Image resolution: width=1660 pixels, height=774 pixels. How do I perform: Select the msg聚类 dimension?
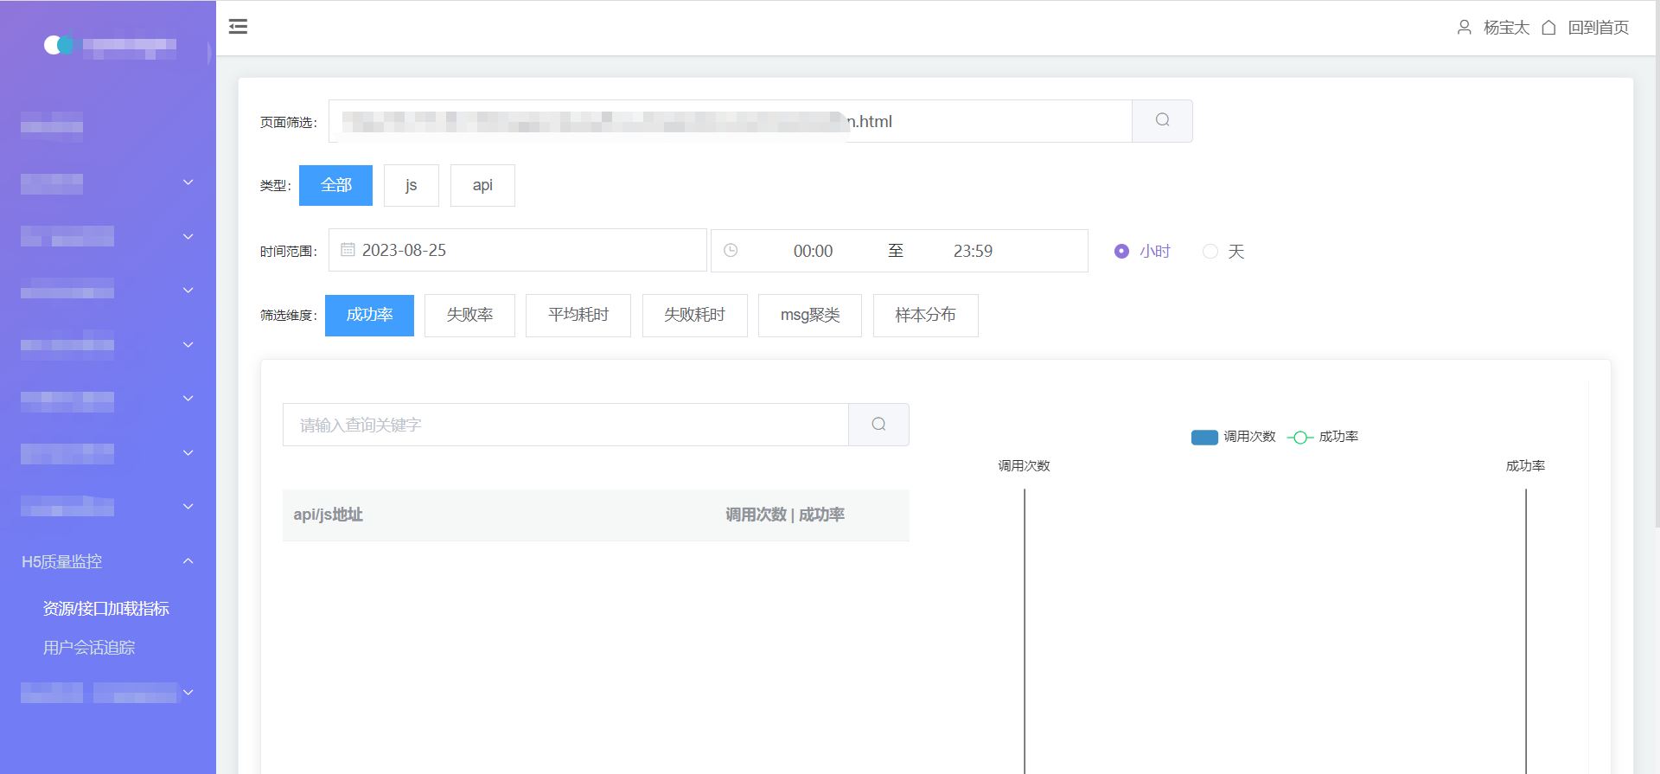pos(810,315)
